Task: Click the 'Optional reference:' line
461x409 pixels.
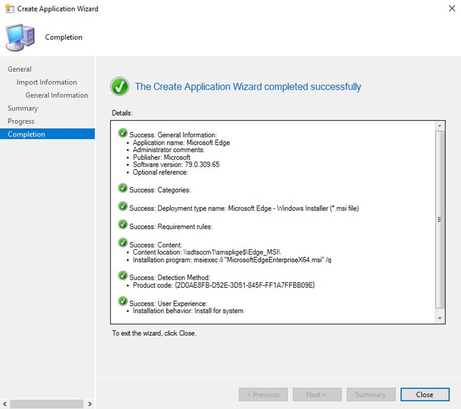Action: click(161, 172)
